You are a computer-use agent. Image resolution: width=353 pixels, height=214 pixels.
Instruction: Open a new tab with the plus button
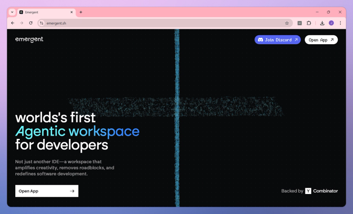(81, 12)
